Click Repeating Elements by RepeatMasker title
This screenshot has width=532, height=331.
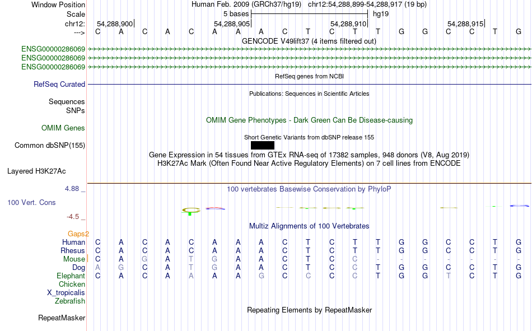coord(310,310)
